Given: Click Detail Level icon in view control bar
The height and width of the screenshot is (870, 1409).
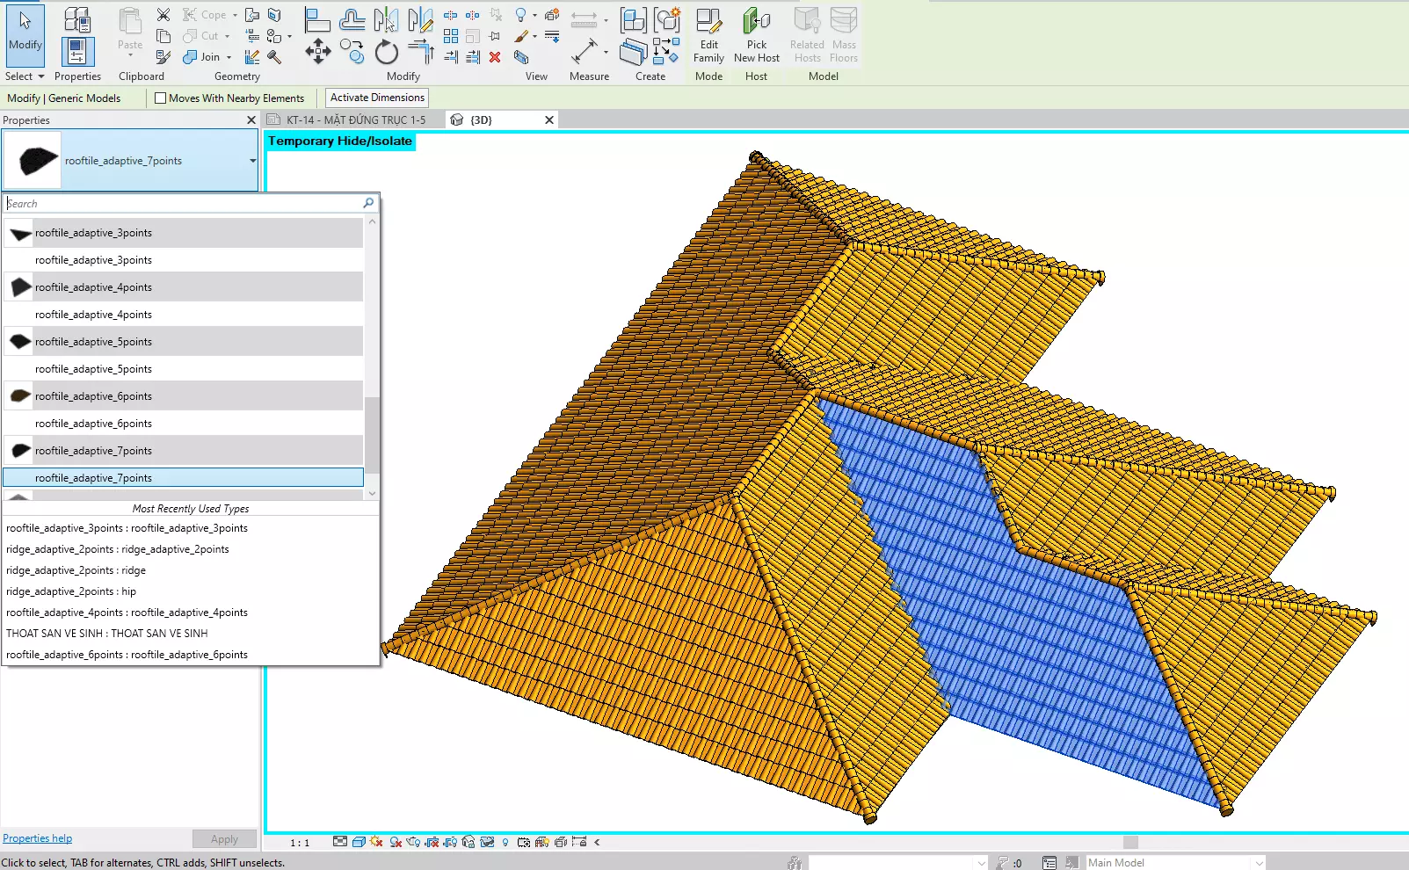Looking at the screenshot, I should pos(340,842).
